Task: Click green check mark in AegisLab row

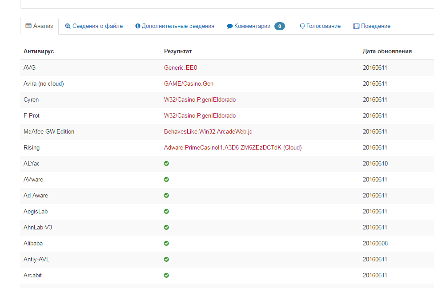Action: click(166, 212)
